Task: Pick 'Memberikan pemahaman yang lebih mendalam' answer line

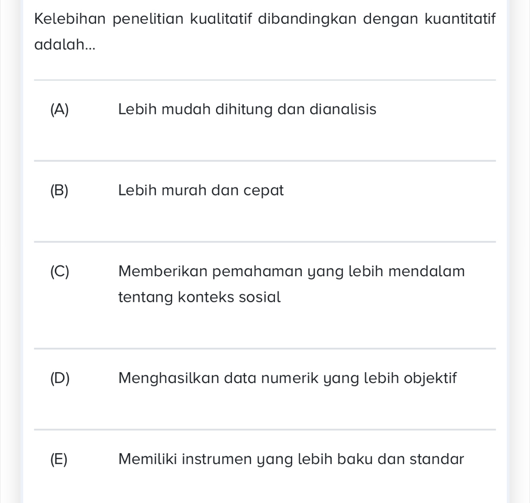Action: pyautogui.click(x=292, y=271)
